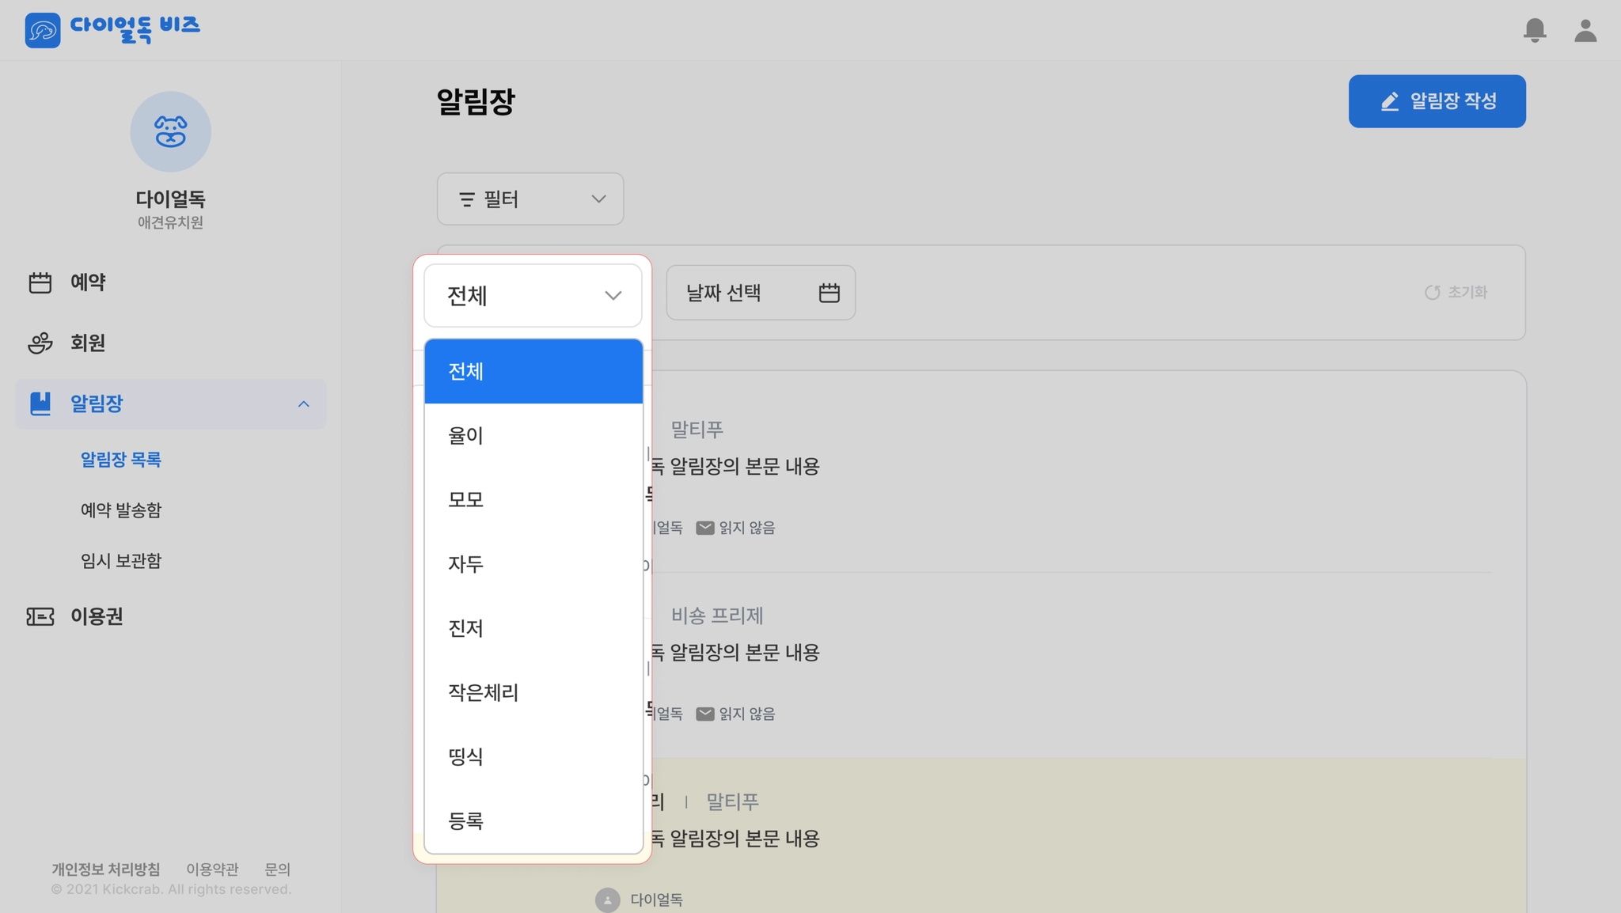This screenshot has height=913, width=1621.
Task: Select 율이 from the dropdown list
Action: pos(533,435)
